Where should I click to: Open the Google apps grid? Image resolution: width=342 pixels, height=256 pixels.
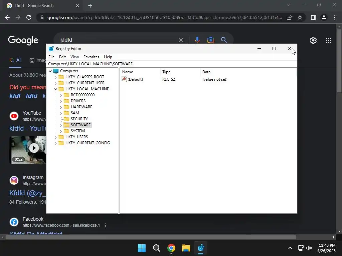coord(329,40)
